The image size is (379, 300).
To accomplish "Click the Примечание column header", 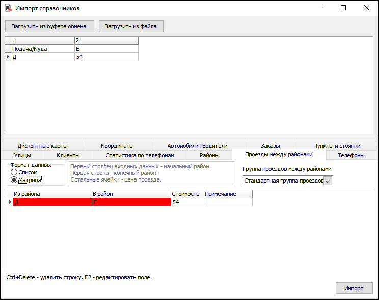I will (228, 194).
